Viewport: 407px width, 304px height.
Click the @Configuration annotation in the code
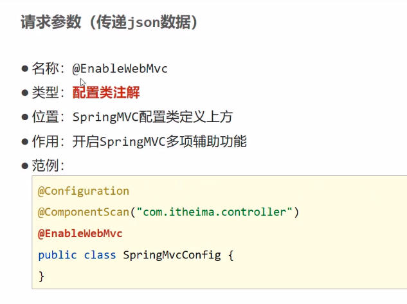[x=84, y=191]
